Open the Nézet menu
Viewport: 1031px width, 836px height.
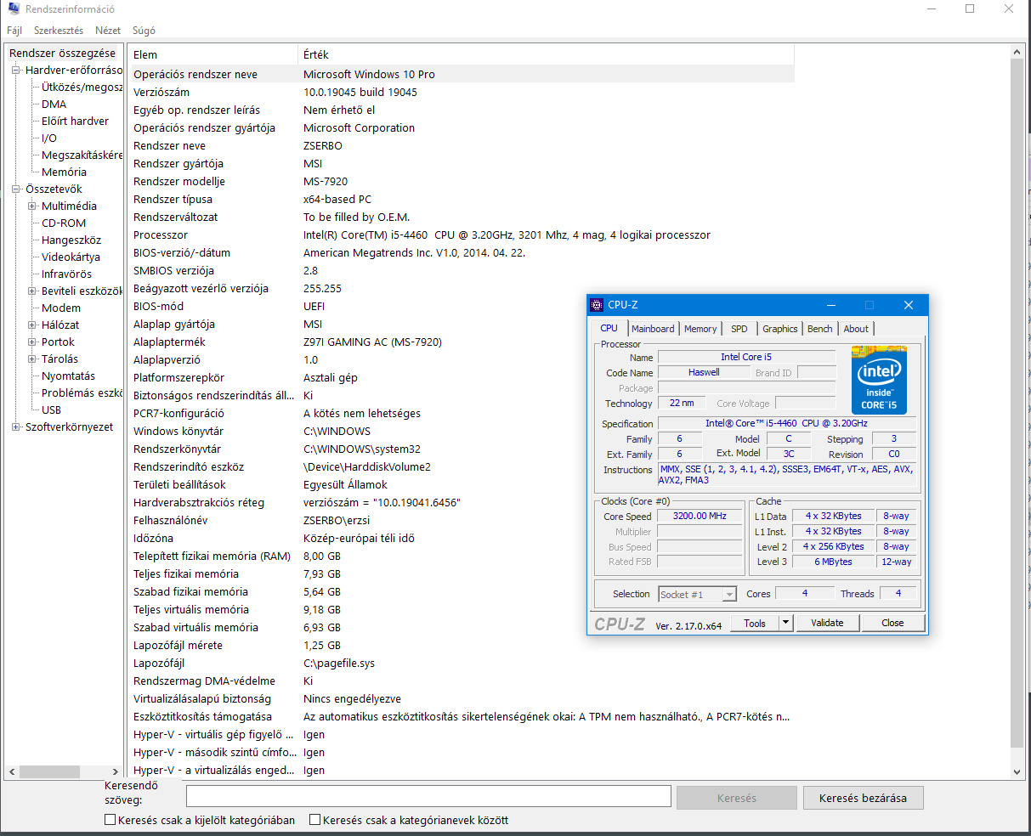108,31
